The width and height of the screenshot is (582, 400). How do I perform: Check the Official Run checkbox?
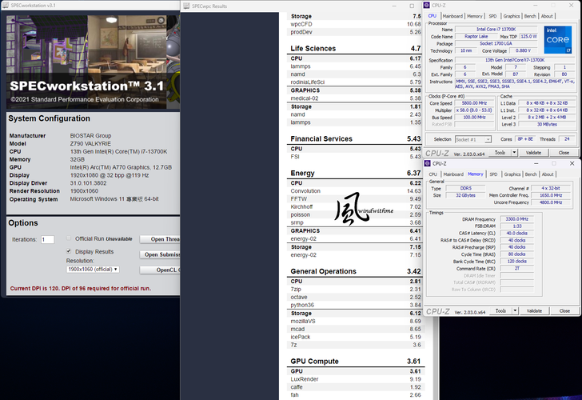pos(69,238)
